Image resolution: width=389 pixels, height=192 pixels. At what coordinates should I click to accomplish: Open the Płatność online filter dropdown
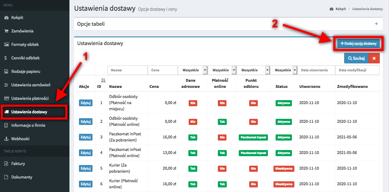pos(222,70)
